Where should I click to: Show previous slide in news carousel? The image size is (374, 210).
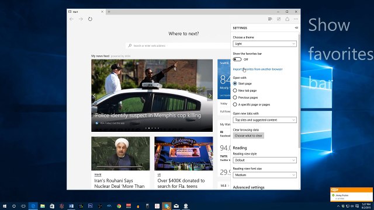pos(94,96)
